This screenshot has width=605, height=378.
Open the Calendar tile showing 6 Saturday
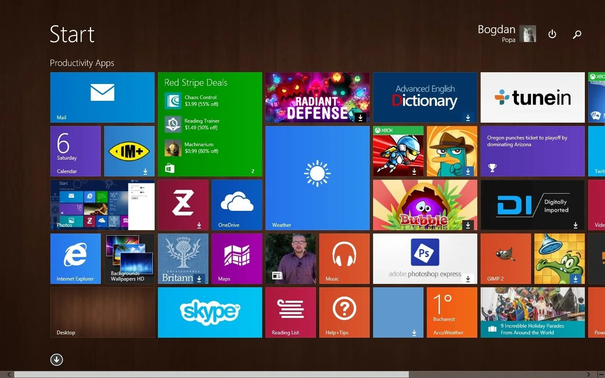[76, 151]
